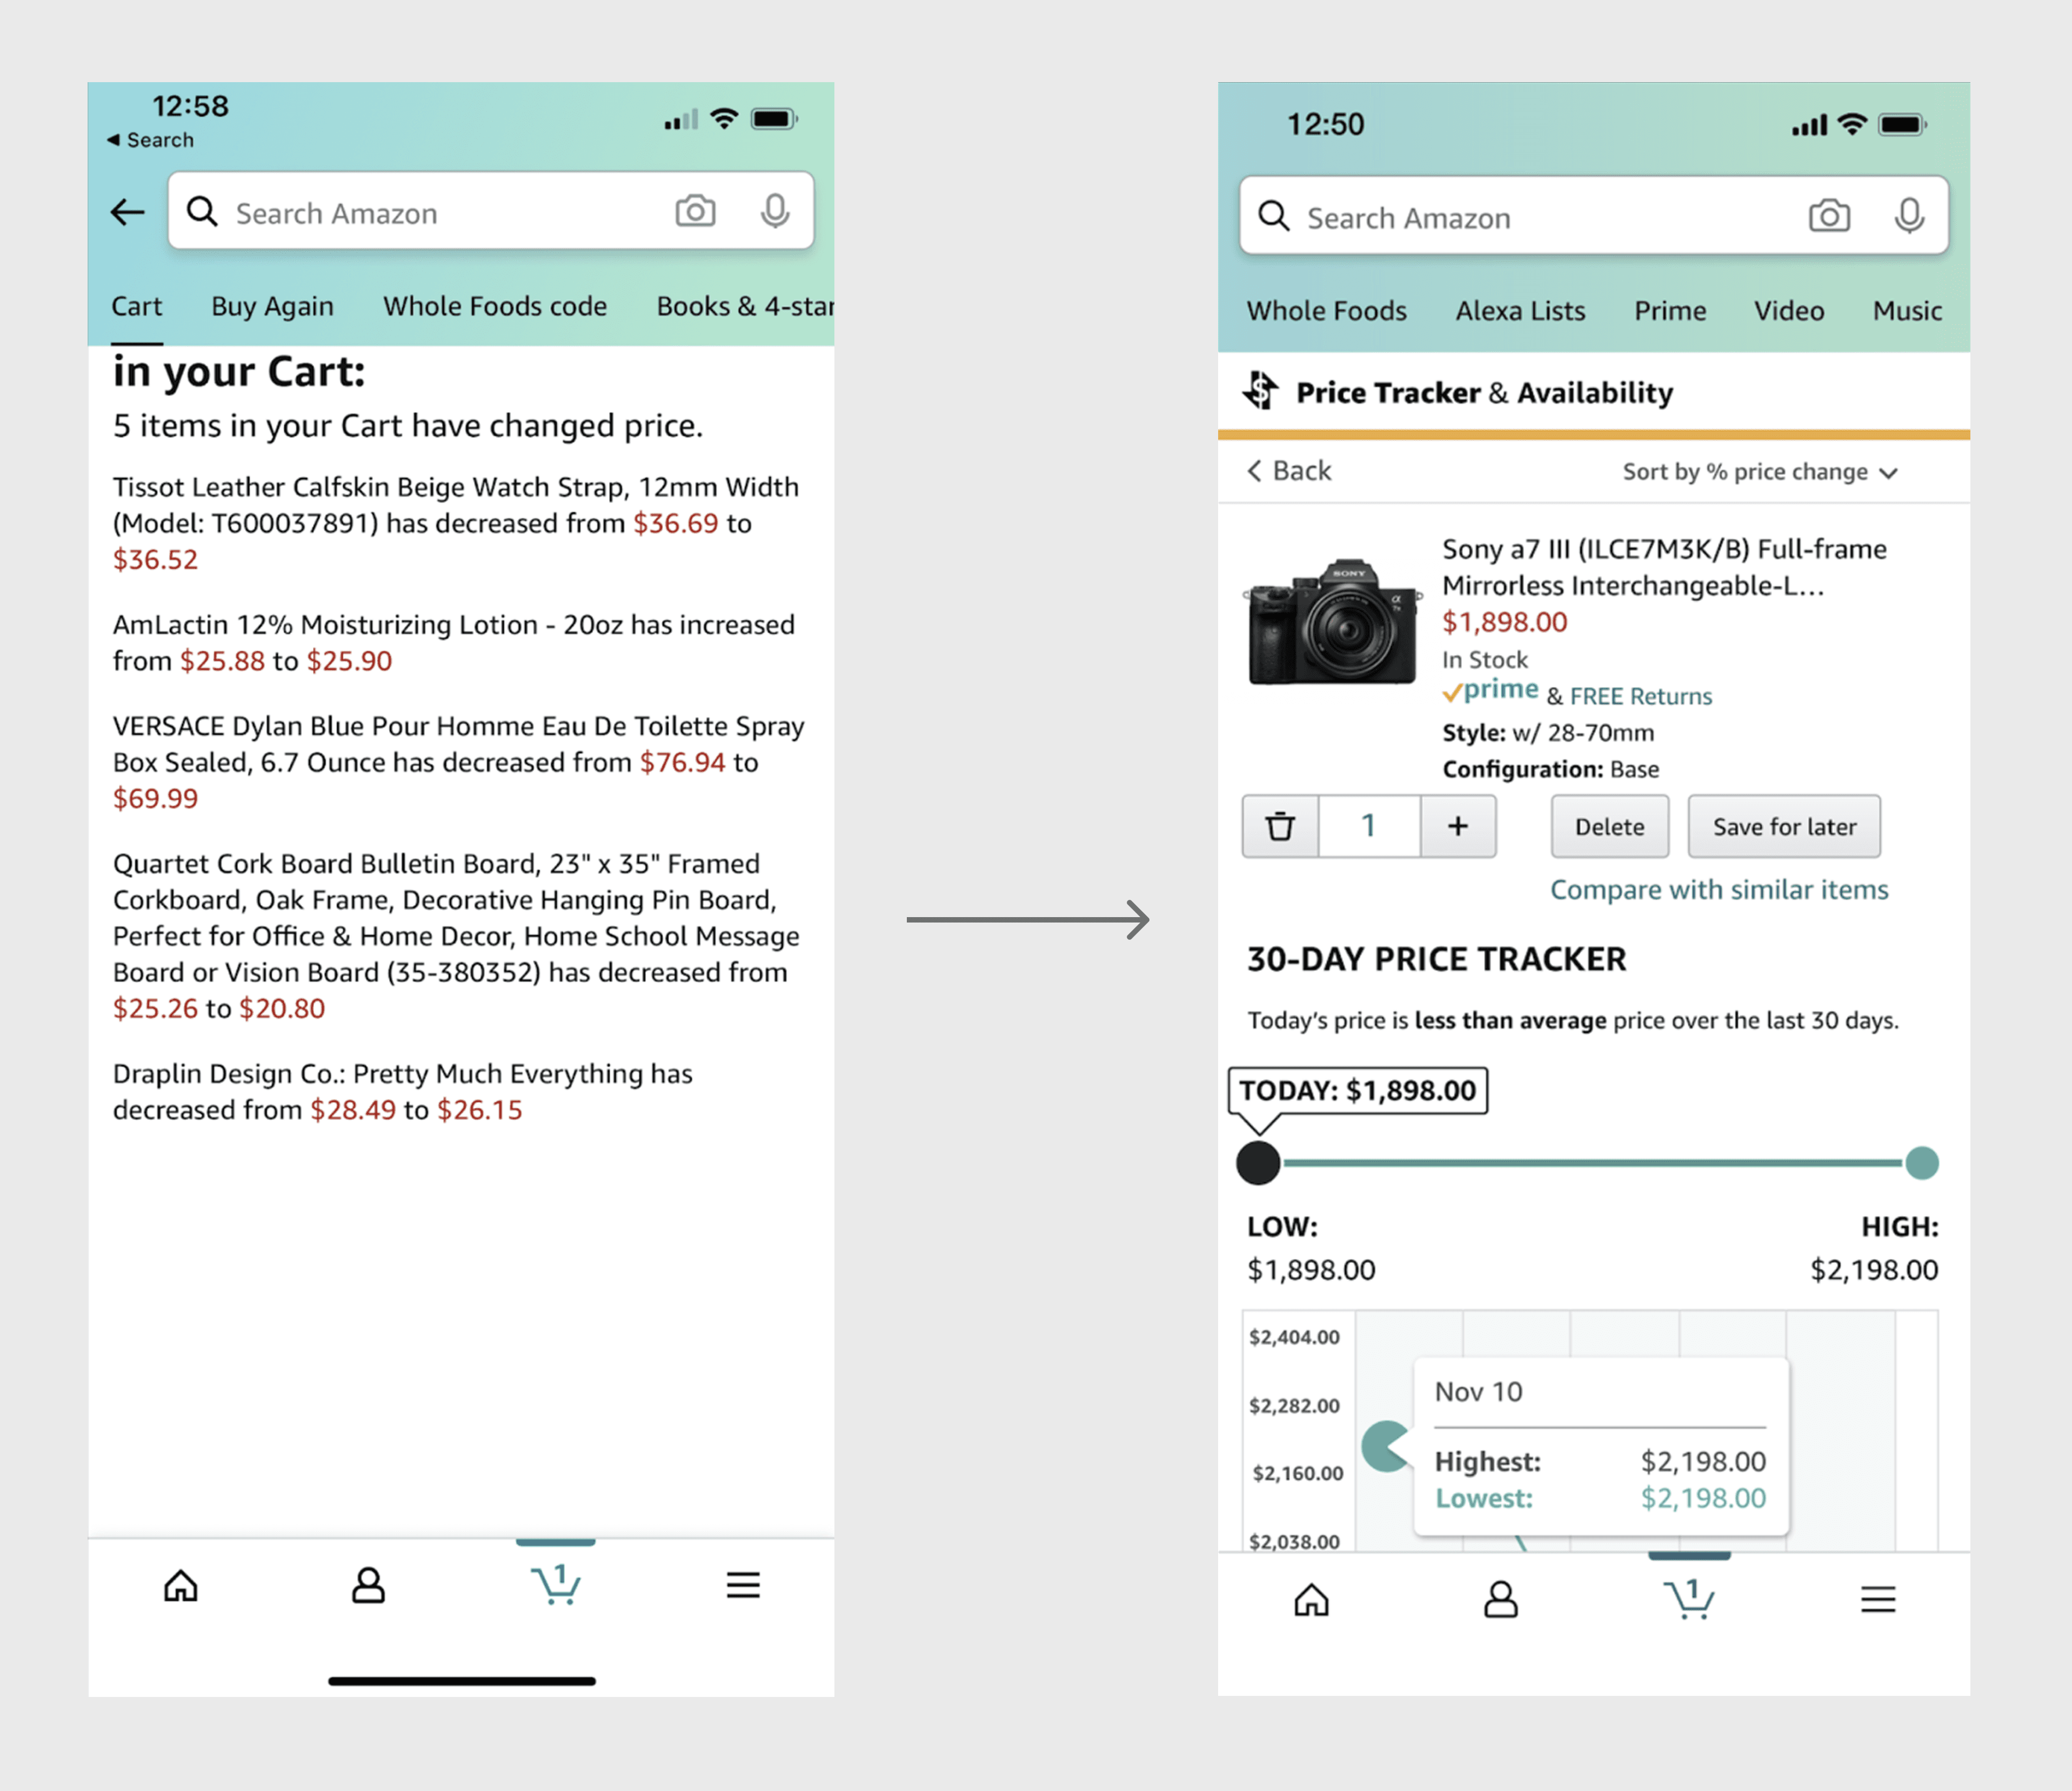Click trash can icon beside quantity
The height and width of the screenshot is (1791, 2072).
tap(1280, 827)
